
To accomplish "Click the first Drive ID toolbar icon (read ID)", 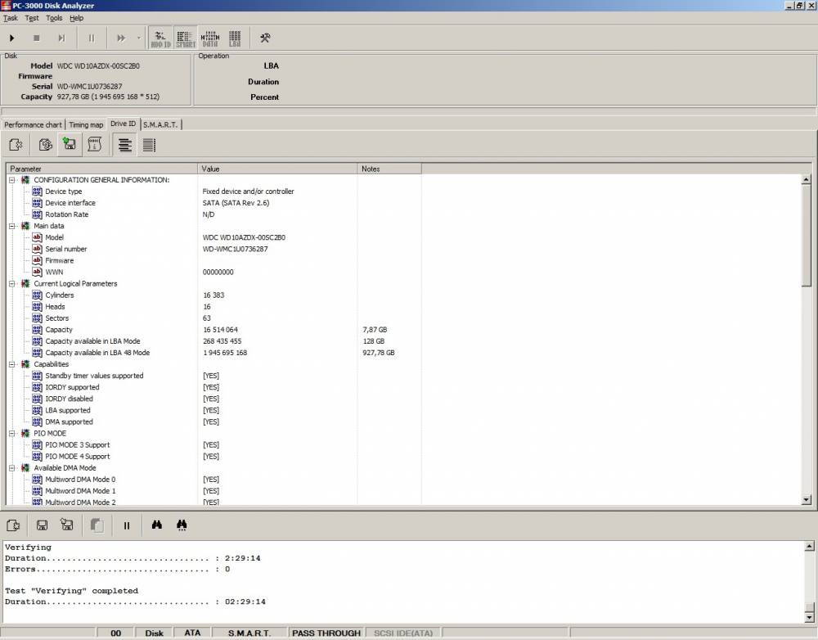I will [16, 145].
